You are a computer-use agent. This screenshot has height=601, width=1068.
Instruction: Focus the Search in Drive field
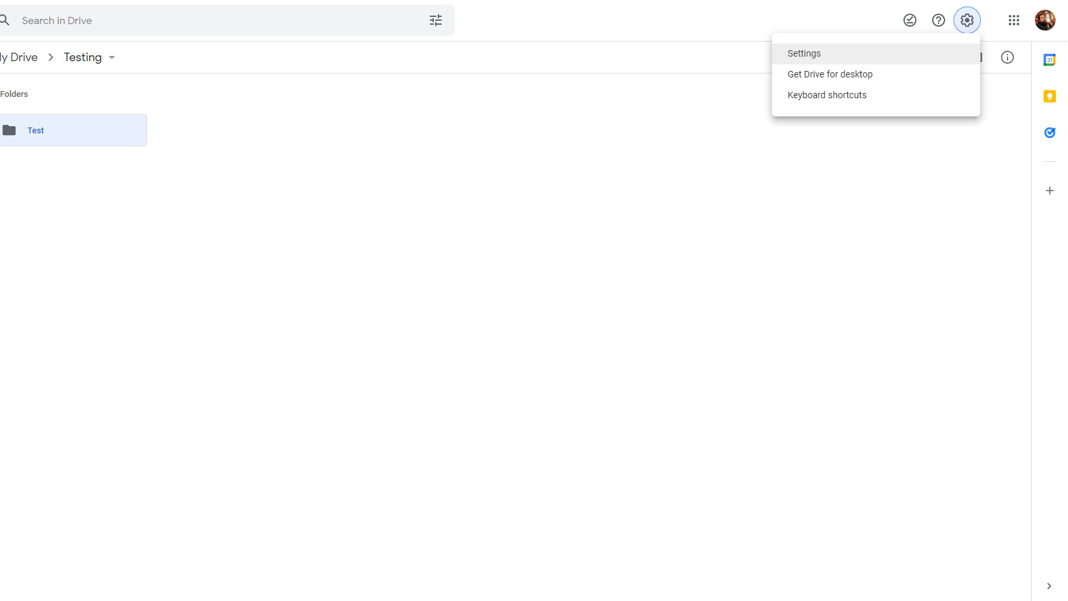[x=221, y=20]
